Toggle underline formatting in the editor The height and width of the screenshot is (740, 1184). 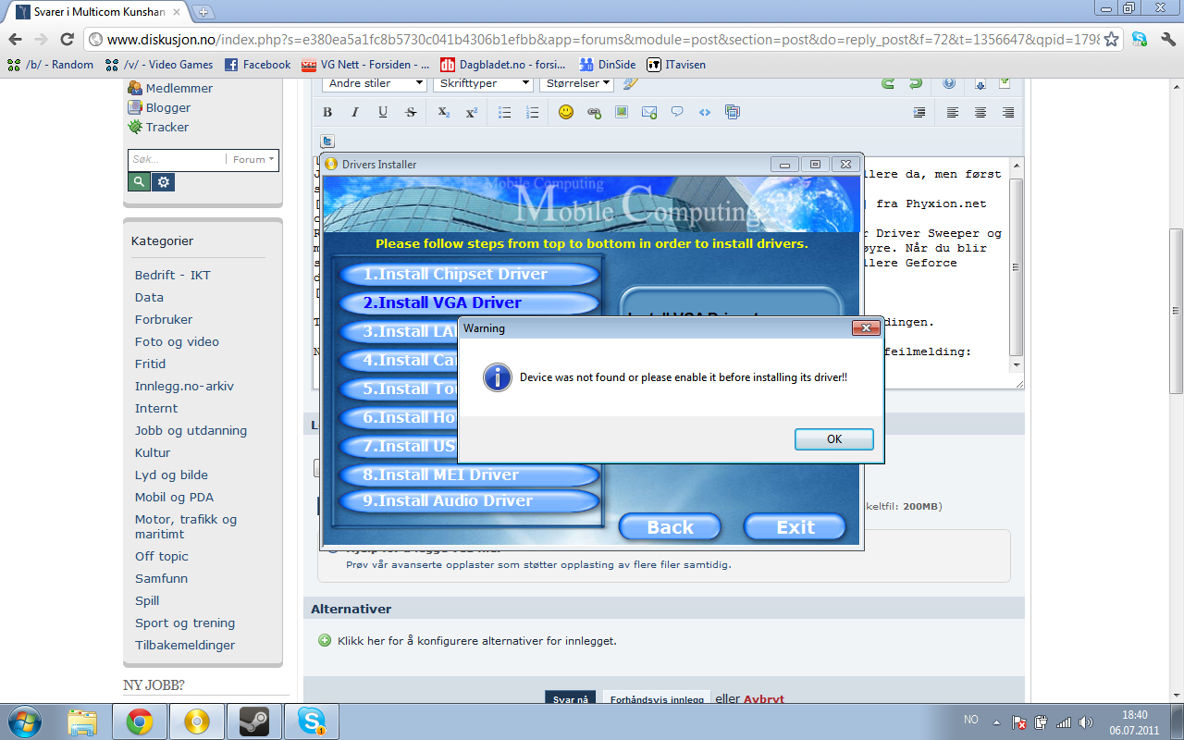pos(383,112)
